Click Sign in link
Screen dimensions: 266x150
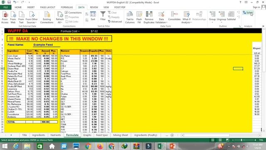[256, 7]
